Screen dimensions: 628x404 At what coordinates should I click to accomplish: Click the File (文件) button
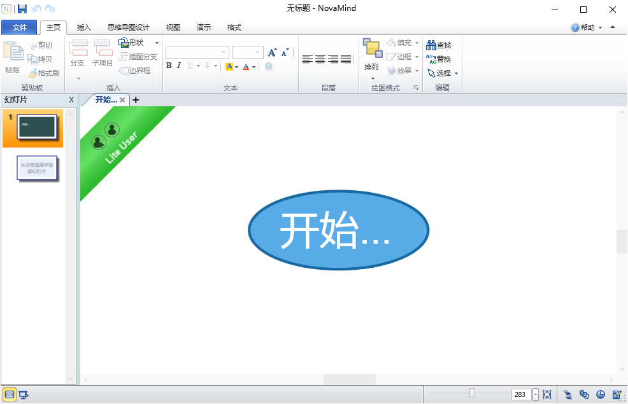click(19, 27)
